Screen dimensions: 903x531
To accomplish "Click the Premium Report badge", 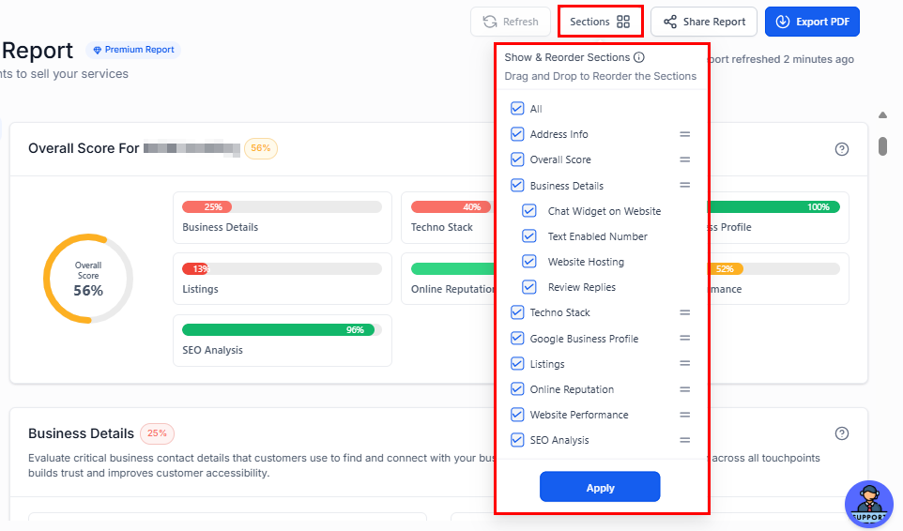I will (133, 50).
